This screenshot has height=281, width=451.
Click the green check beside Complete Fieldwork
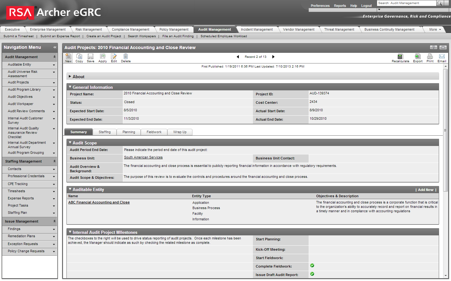coord(312,265)
